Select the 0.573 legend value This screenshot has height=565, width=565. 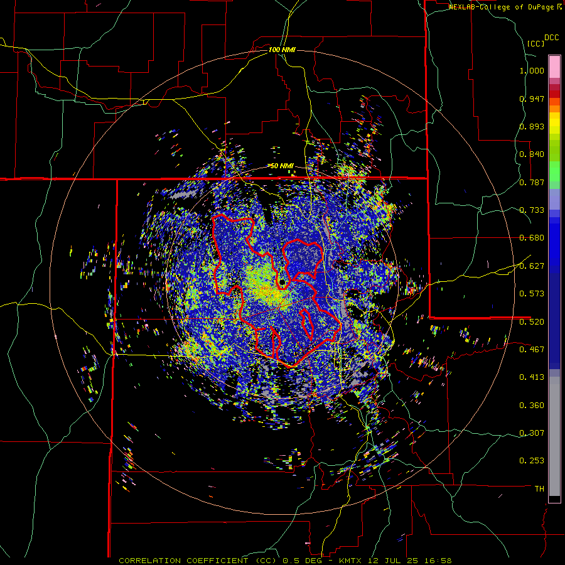pyautogui.click(x=532, y=294)
